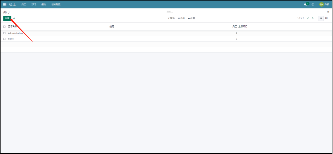Open the 报告 menu

click(x=44, y=4)
